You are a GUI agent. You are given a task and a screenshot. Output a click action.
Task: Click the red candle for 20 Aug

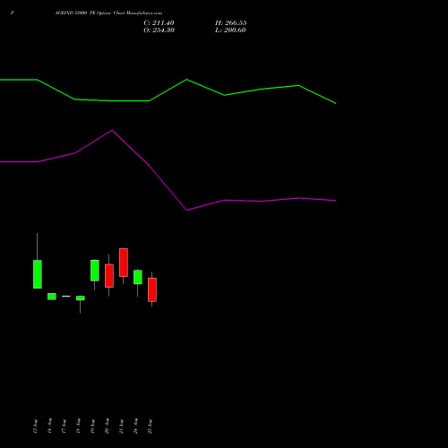(109, 276)
